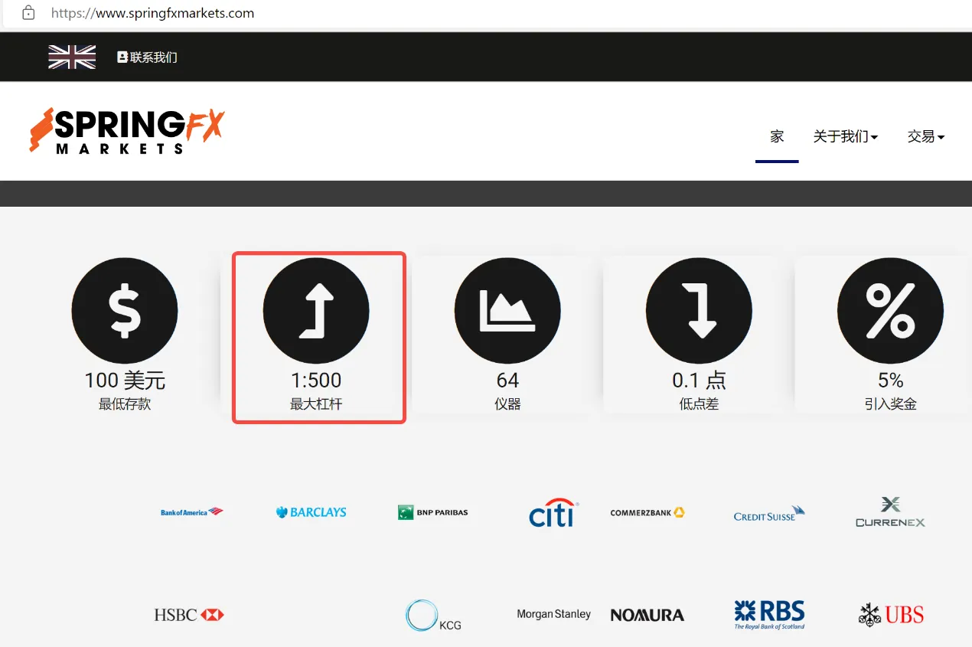Click the Morgan Stanley logo
This screenshot has width=972, height=647.
pos(554,614)
